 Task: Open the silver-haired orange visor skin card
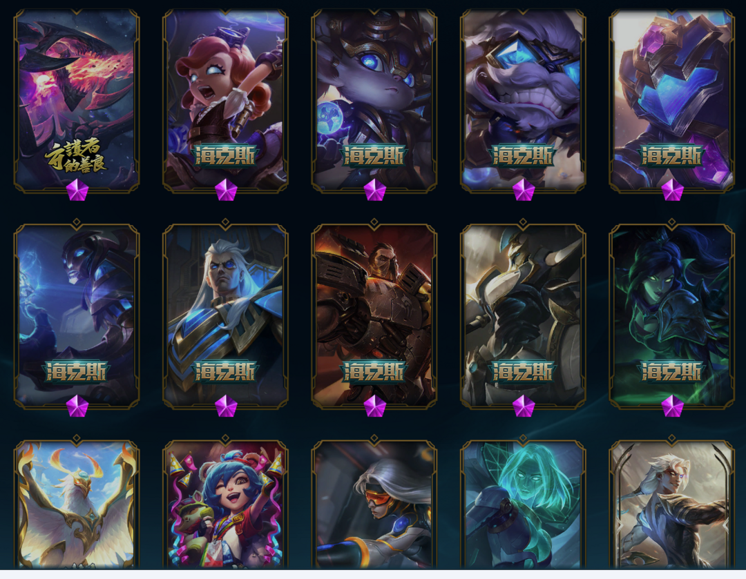(374, 504)
